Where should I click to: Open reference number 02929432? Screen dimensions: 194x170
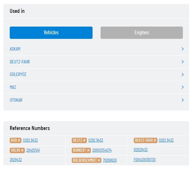pyautogui.click(x=141, y=150)
